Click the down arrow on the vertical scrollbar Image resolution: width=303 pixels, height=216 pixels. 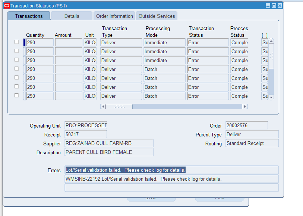click(271, 97)
